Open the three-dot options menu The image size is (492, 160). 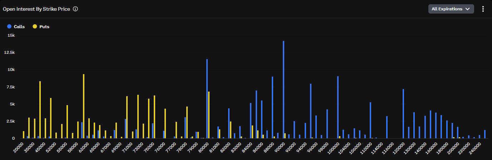(483, 9)
